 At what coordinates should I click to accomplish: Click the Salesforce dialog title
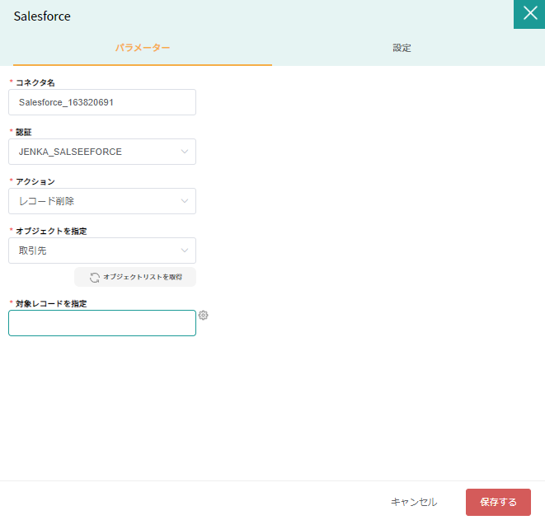coord(42,16)
